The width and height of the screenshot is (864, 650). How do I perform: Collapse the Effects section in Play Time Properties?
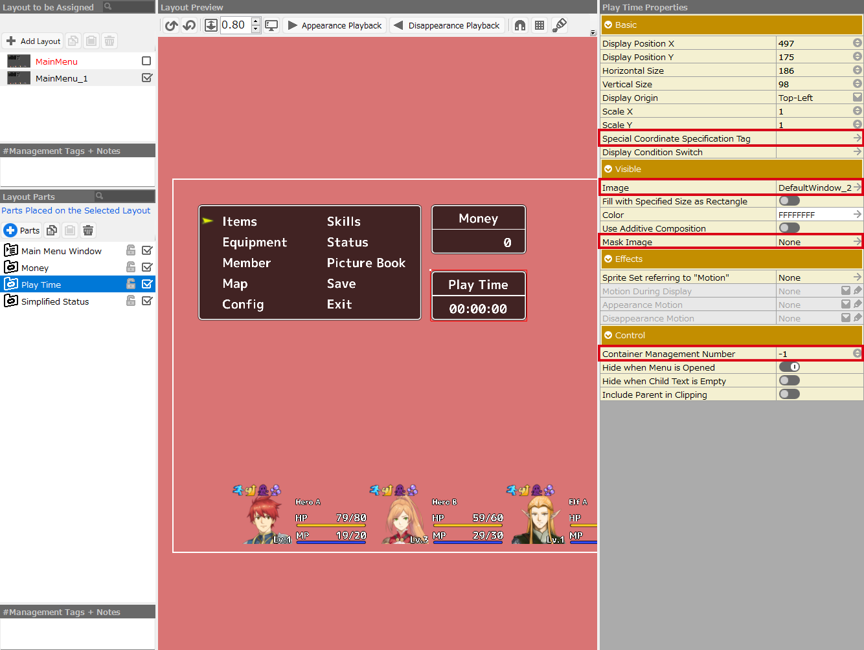coord(609,259)
